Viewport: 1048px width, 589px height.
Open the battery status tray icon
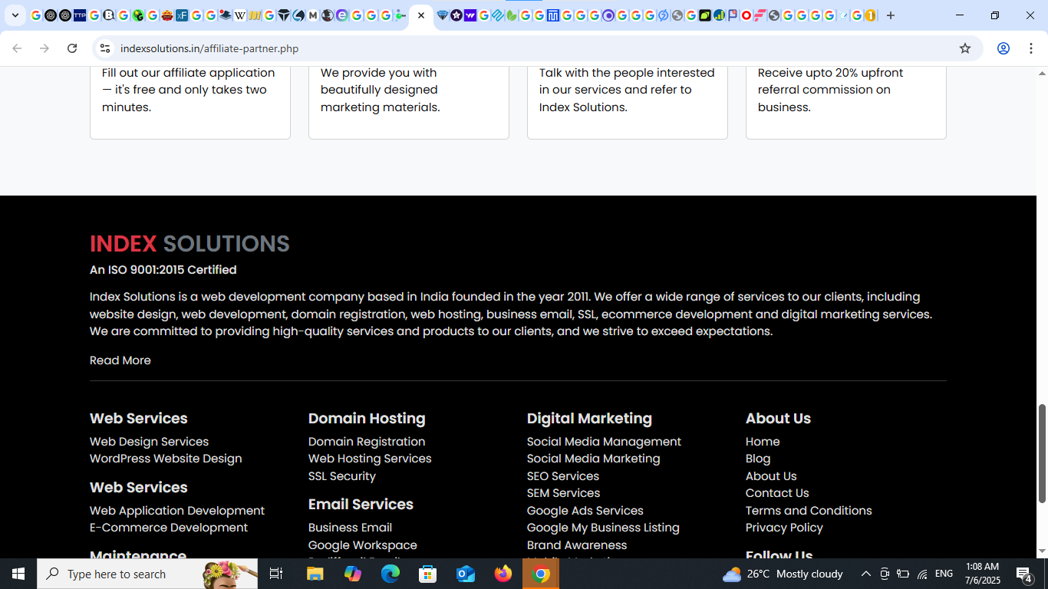click(903, 574)
